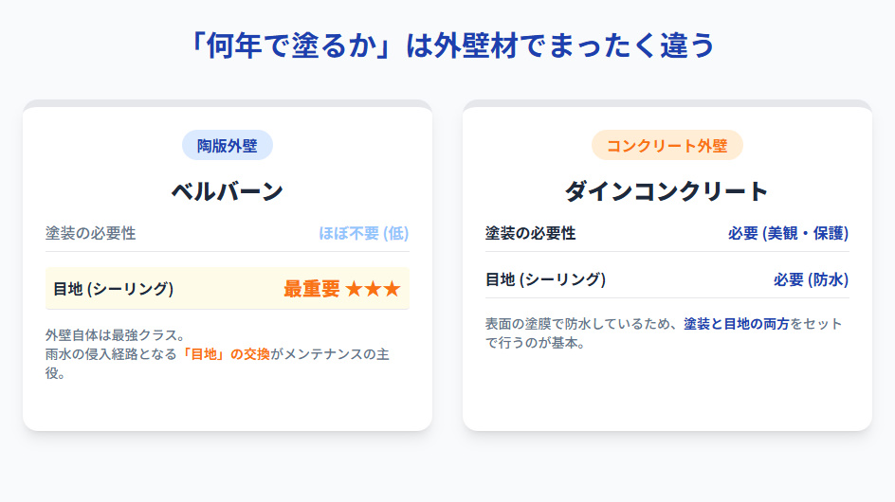Select the ダインコンクリート card heading

pos(667,190)
